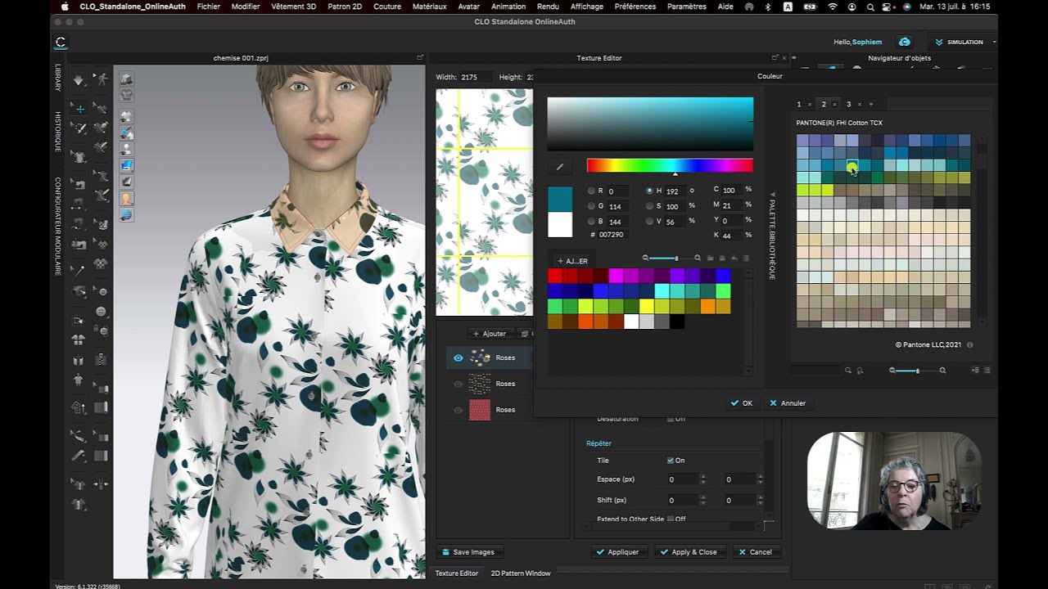The width and height of the screenshot is (1048, 589).
Task: Click the avatar skin face display icon
Action: pos(127,198)
